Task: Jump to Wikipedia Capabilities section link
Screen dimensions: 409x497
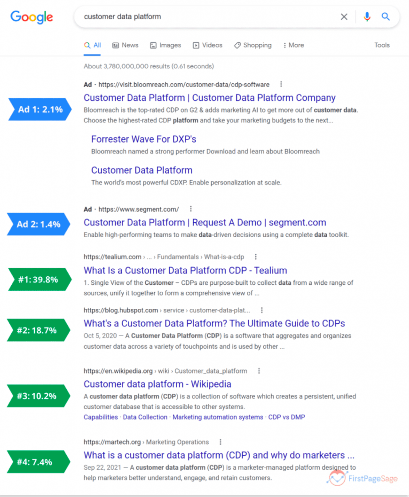Action: [x=101, y=417]
